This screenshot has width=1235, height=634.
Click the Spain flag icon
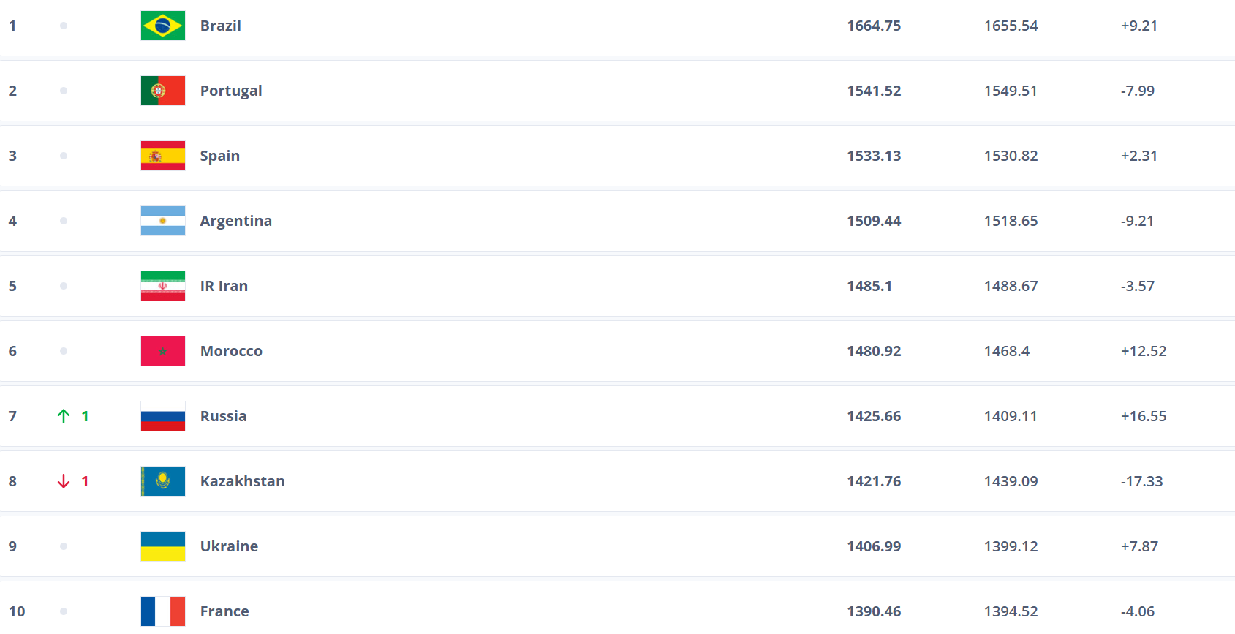162,156
